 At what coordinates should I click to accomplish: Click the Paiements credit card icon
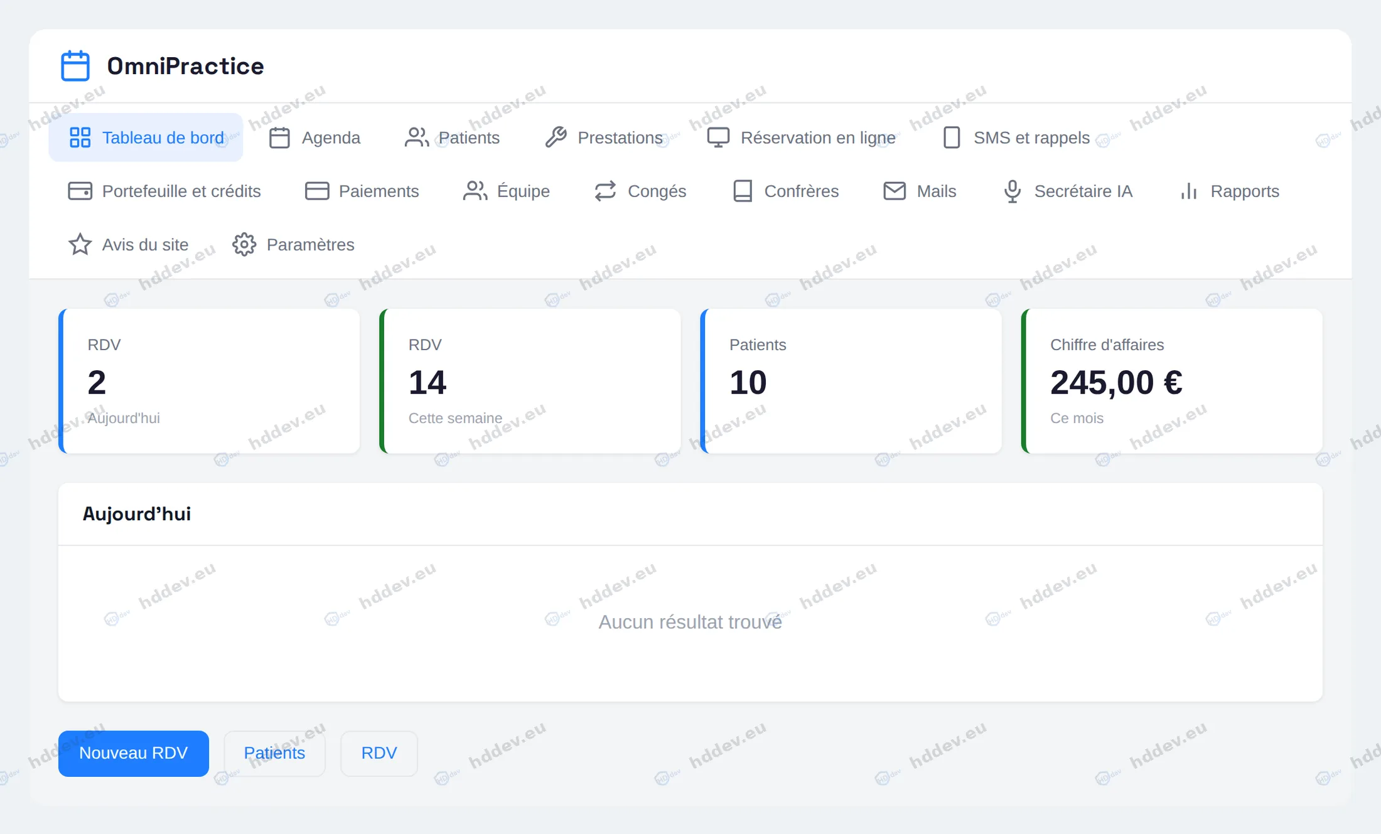pos(317,191)
